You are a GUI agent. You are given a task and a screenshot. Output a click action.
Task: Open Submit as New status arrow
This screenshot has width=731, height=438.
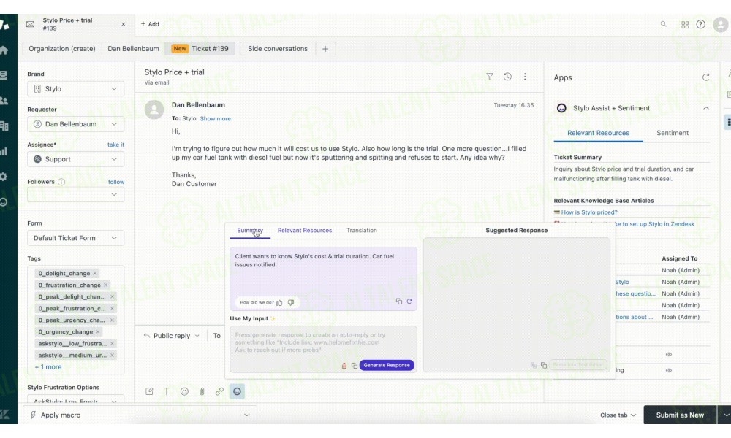coord(725,415)
